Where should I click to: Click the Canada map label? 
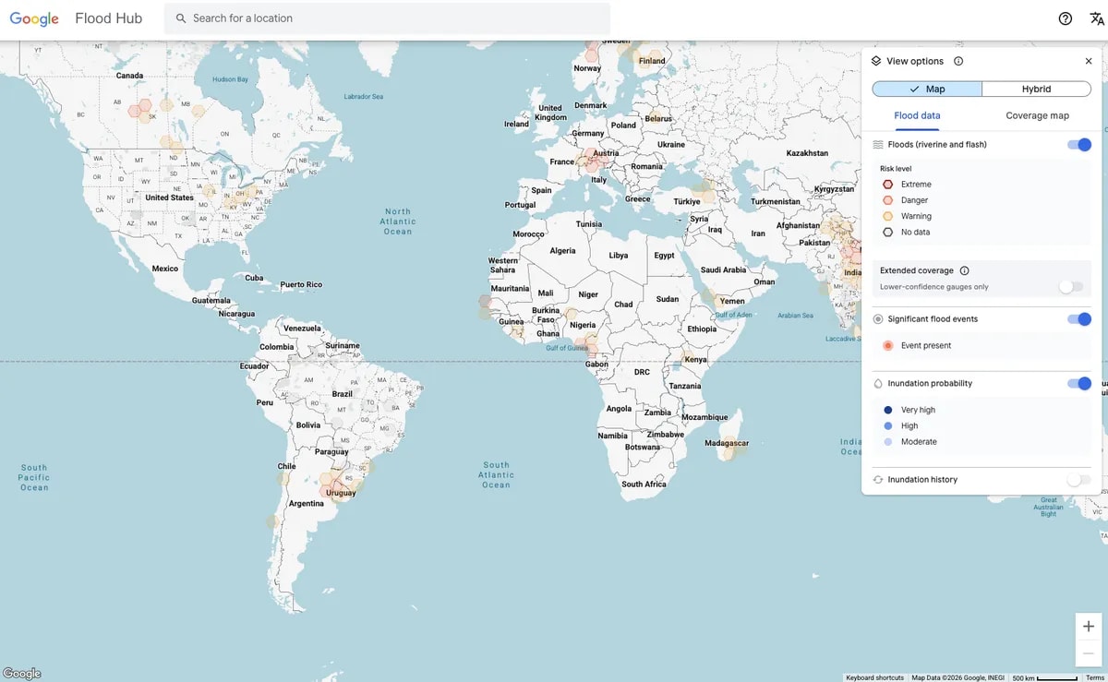coord(129,76)
